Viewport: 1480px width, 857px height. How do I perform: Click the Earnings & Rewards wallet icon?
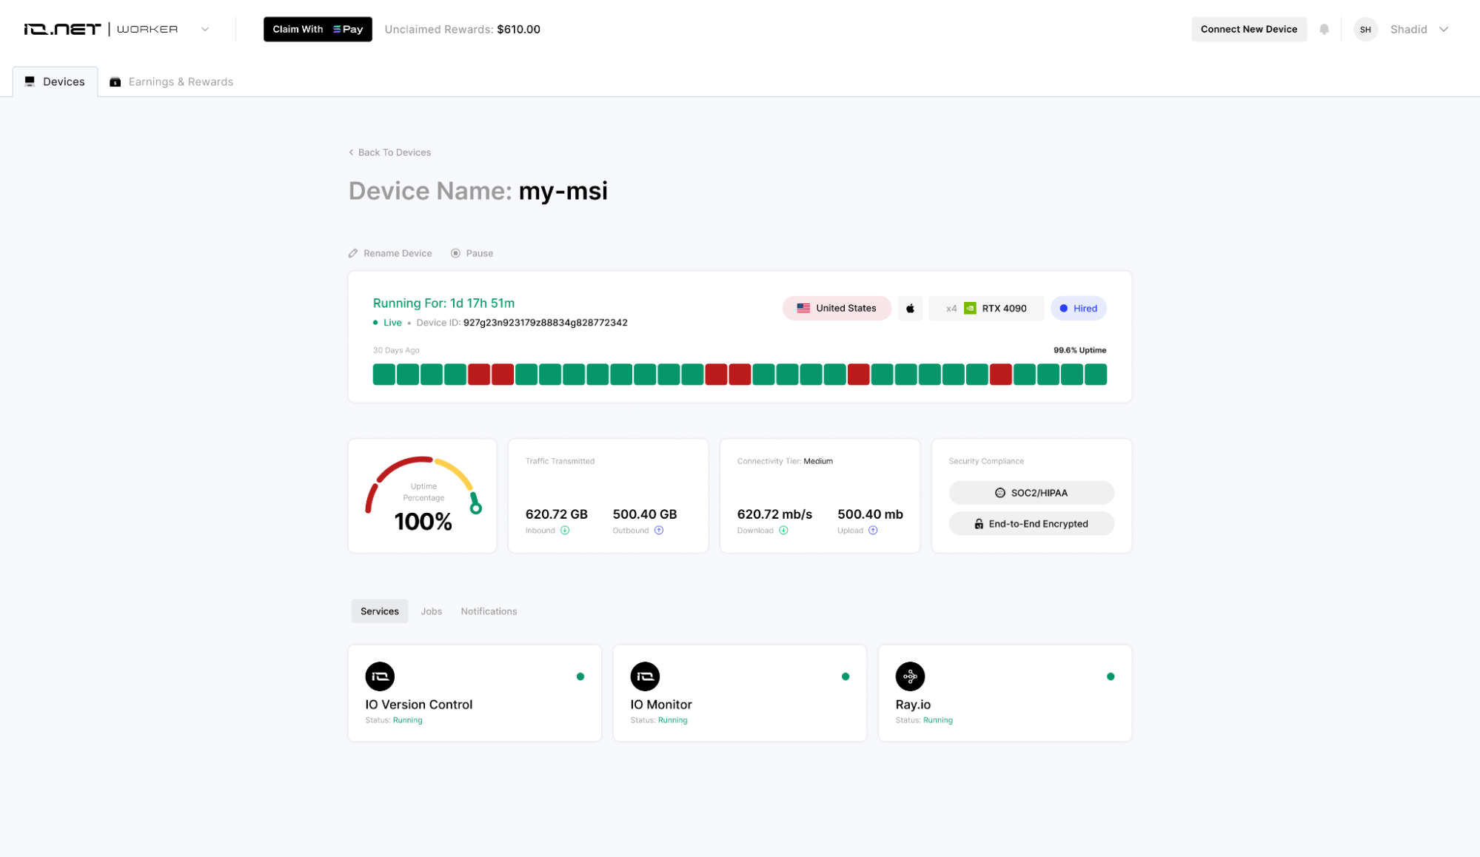(115, 81)
